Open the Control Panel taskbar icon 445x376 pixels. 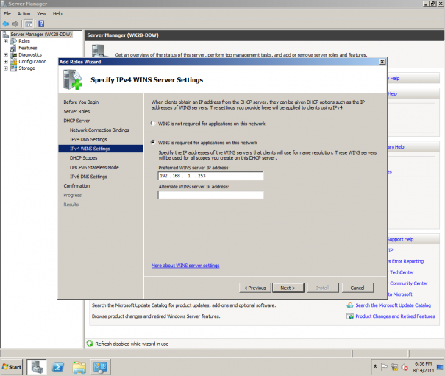pyautogui.click(x=100, y=367)
